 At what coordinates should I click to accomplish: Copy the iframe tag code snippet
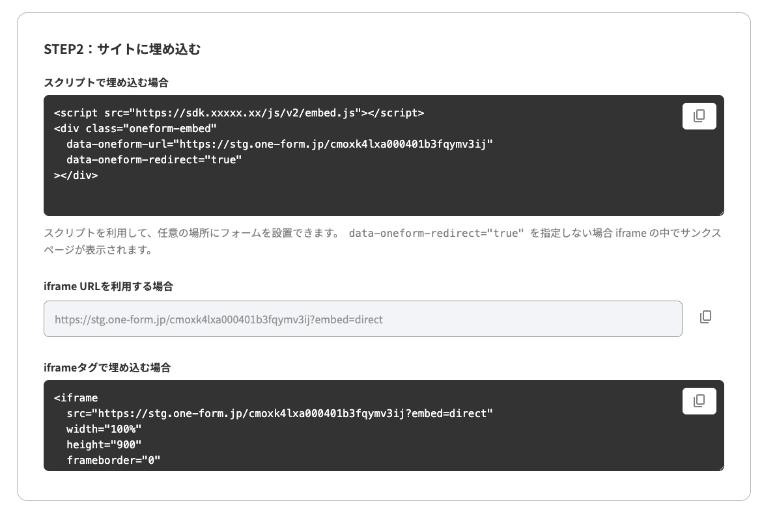pyautogui.click(x=699, y=401)
